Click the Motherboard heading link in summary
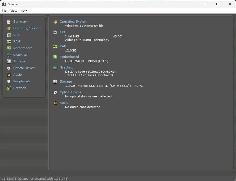The image size is (236, 181). pyautogui.click(x=69, y=57)
